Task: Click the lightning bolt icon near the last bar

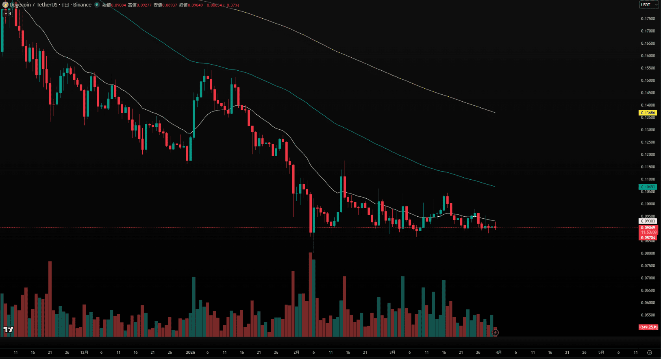Action: pos(495,333)
